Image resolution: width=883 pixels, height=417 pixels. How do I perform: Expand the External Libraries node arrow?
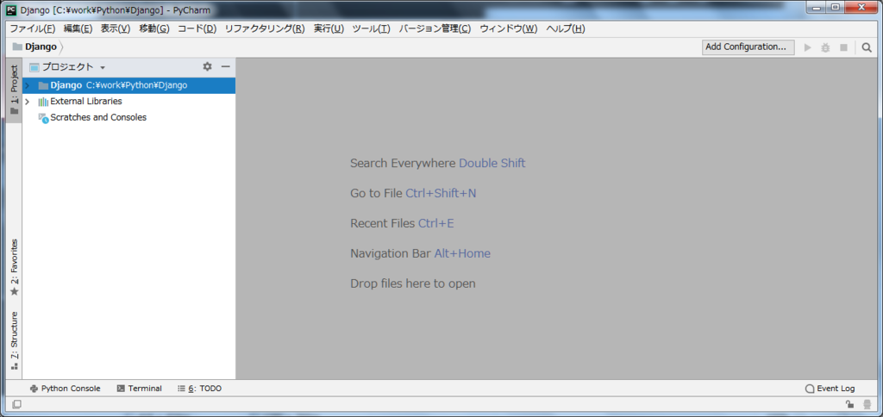[27, 102]
